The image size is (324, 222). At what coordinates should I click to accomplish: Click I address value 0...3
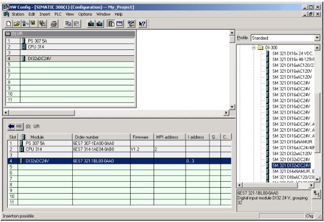pos(190,161)
